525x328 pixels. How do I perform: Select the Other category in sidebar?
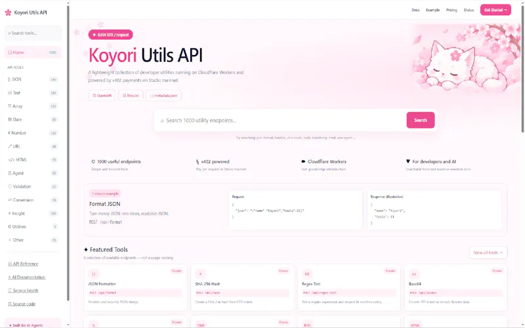coord(33,240)
